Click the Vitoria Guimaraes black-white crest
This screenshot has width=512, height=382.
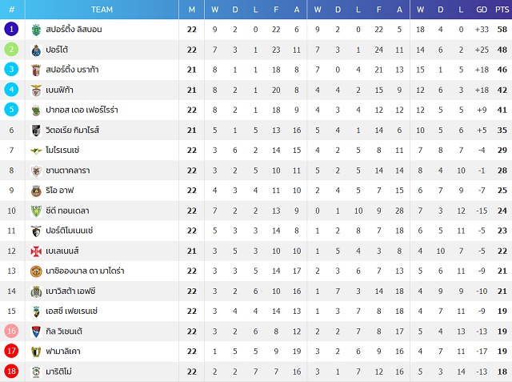click(36, 131)
